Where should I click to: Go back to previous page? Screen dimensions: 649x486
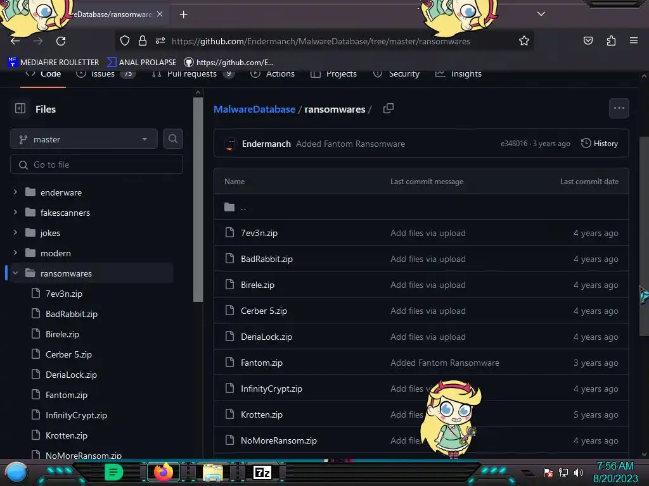15,41
